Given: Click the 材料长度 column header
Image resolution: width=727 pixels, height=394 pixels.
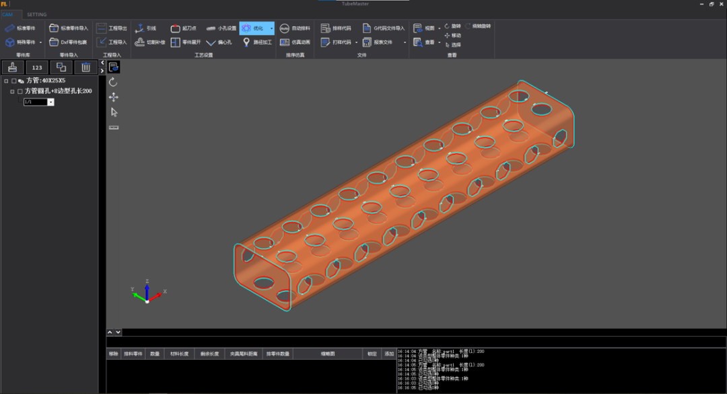Looking at the screenshot, I should point(180,354).
